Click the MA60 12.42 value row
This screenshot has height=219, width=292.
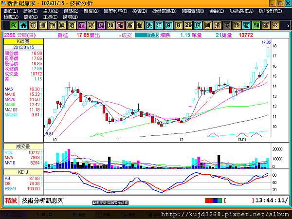23,105
